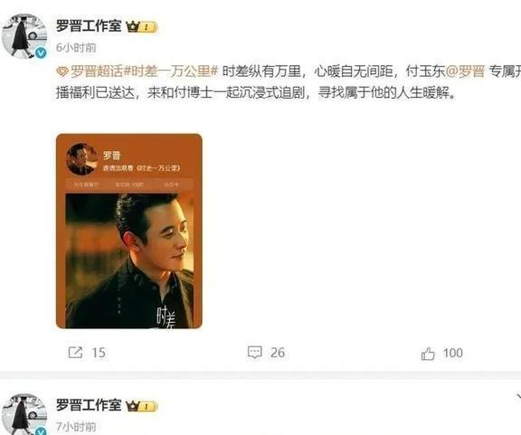Like the post with thumbs-up icon
The image size is (521, 435).
tap(428, 354)
